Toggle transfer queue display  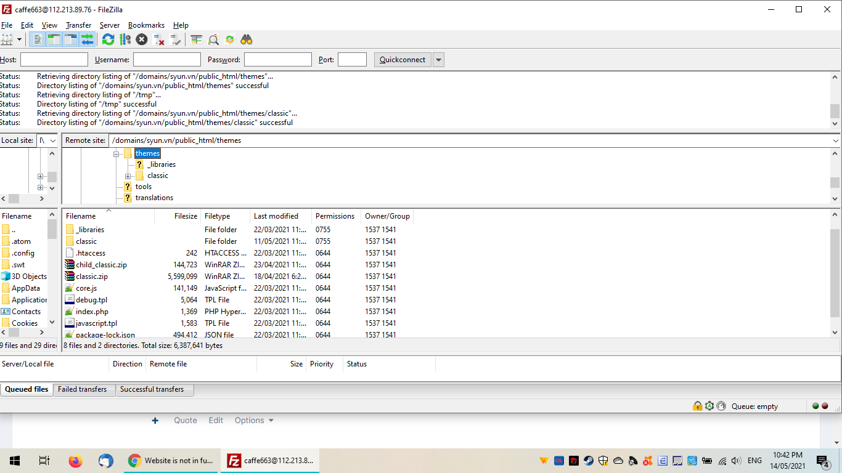point(87,39)
